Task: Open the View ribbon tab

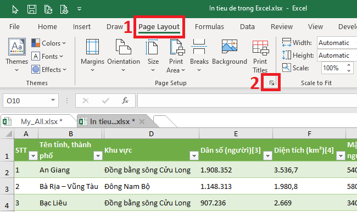Action: [315, 27]
